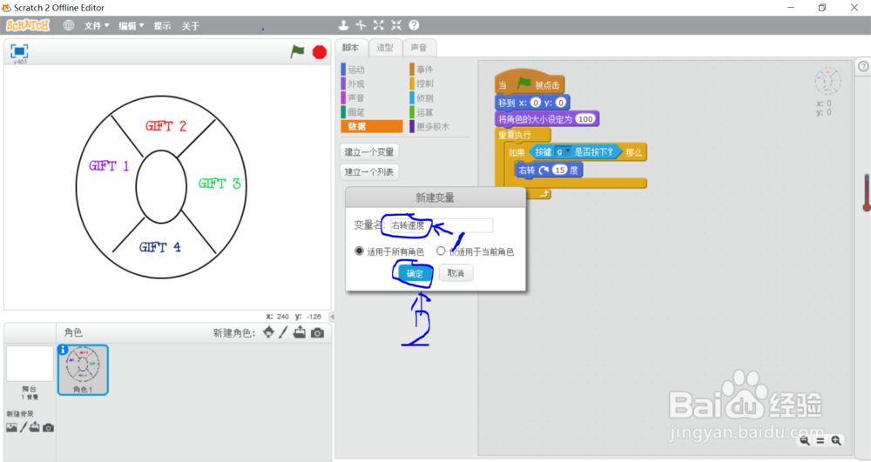Viewport: 871px width, 462px height.
Task: Confirm new variable with 确定
Action: [x=415, y=273]
